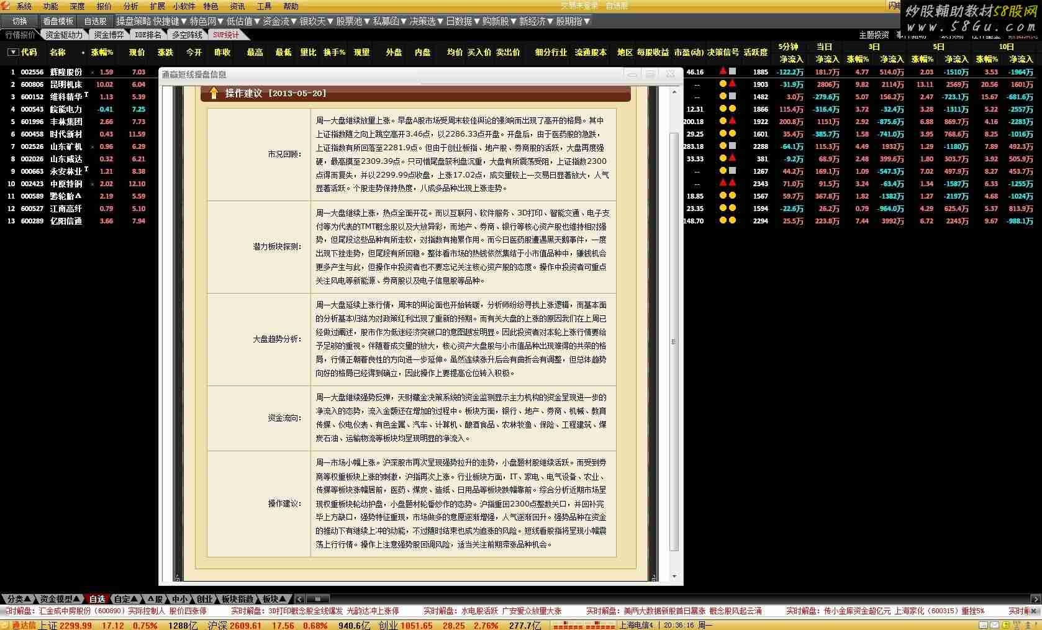
Task: Open the 日数据 dropdown
Action: coord(463,21)
